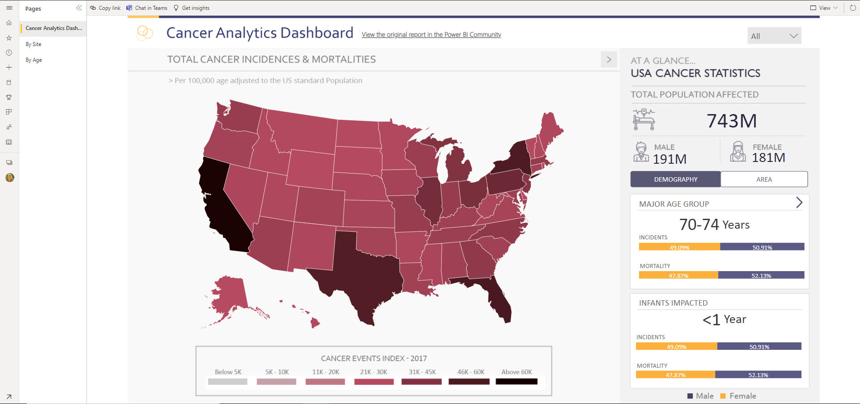The height and width of the screenshot is (404, 860).
Task: Open the Learn (book) section
Action: coord(9,142)
